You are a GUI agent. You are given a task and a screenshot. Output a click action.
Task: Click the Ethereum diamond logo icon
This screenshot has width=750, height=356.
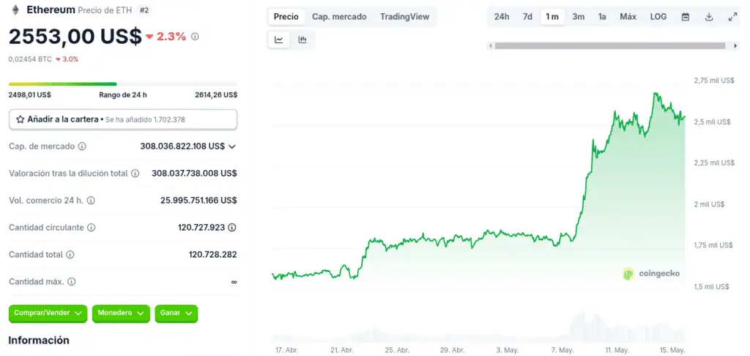point(15,10)
